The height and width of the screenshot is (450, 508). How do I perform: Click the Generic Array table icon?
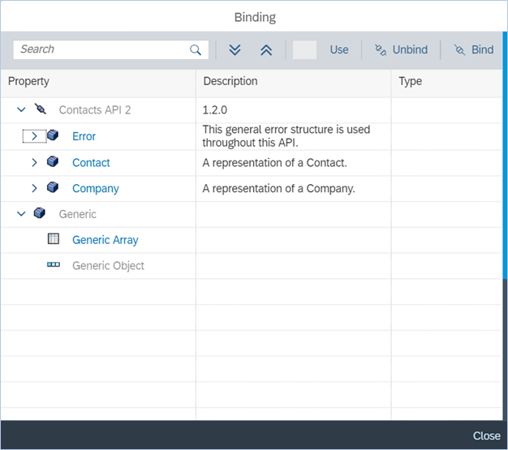coord(54,239)
